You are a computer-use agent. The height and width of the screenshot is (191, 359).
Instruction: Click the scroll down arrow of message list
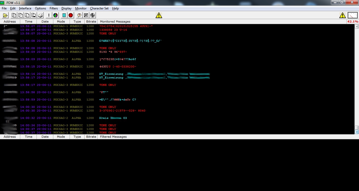click(357, 132)
